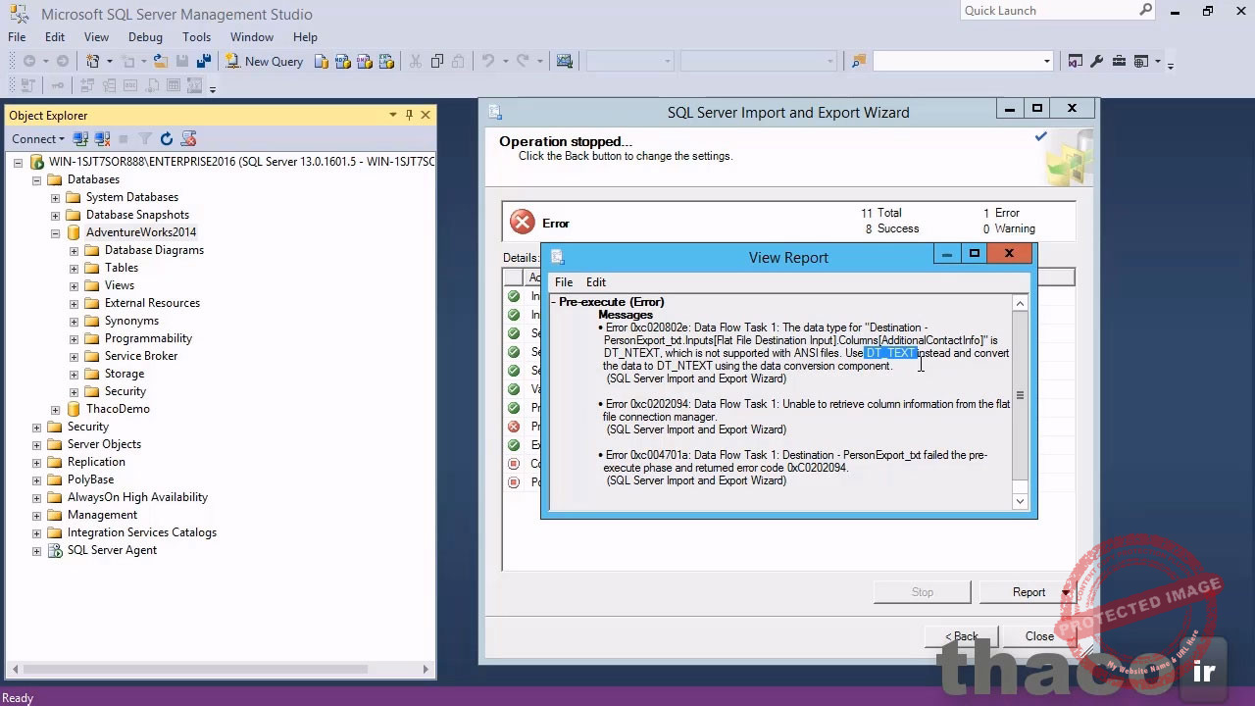Screen dimensions: 1255x706
Task: Click the Toolbox icon in the toolbar
Action: click(1118, 61)
